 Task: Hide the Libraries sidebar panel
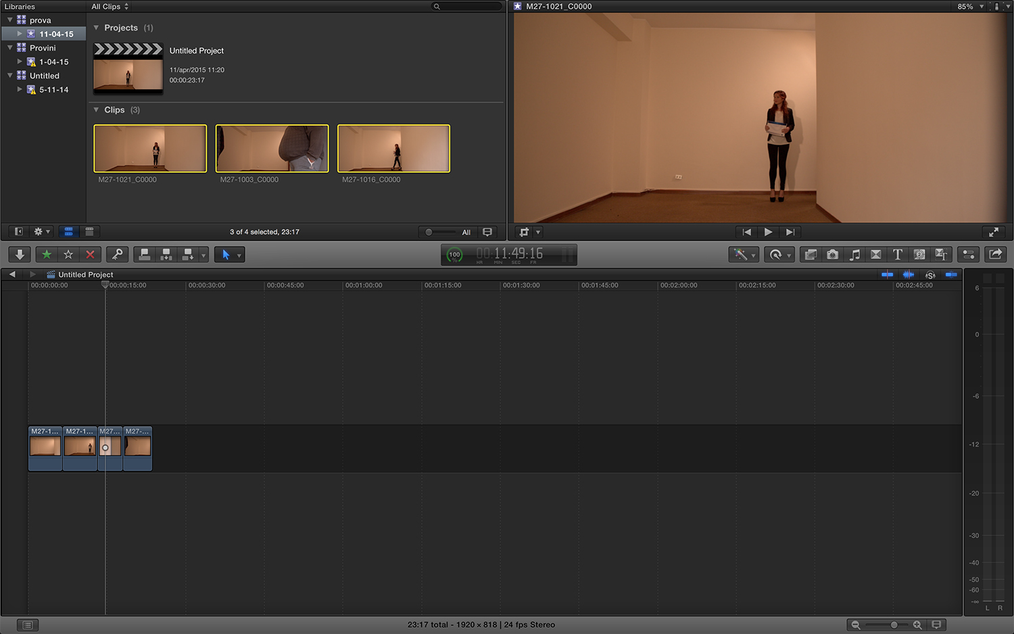point(19,232)
